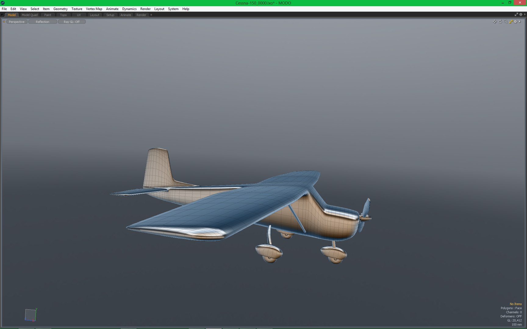Open viewport settings gear icon
This screenshot has width=527, height=329.
pyautogui.click(x=515, y=22)
